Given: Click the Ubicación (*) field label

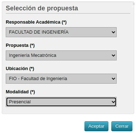Looking at the screenshot, I should 20,69.
